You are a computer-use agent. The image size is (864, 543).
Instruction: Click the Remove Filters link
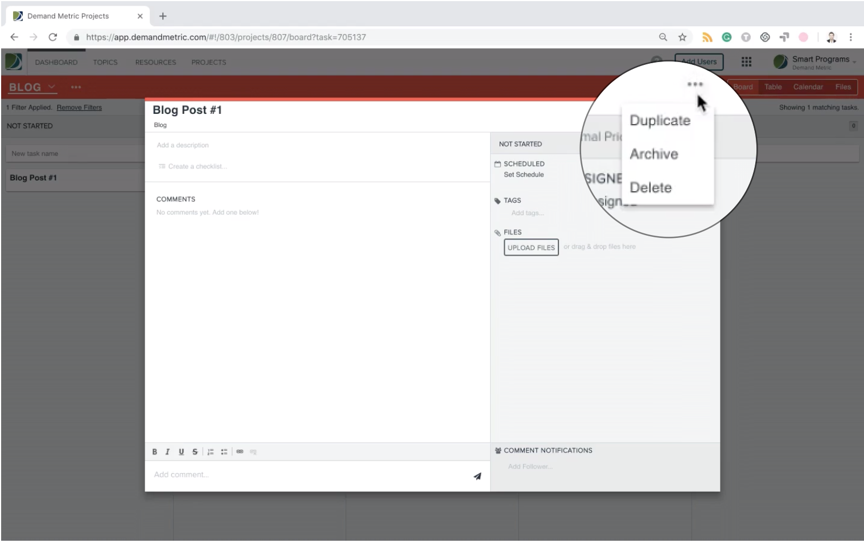tap(79, 108)
